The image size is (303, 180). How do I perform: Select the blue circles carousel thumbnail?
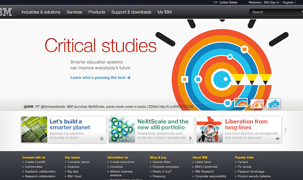click(274, 104)
